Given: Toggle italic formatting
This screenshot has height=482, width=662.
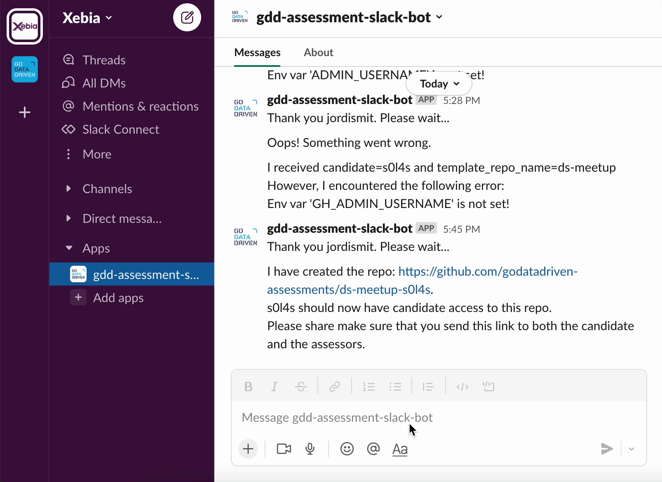Looking at the screenshot, I should (x=275, y=387).
